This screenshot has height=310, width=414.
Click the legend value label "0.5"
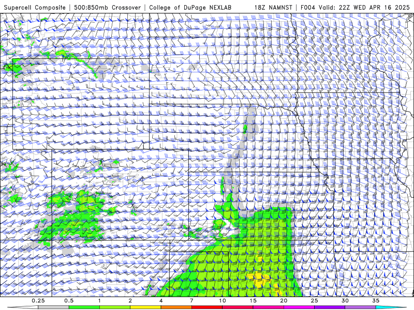coord(69,301)
